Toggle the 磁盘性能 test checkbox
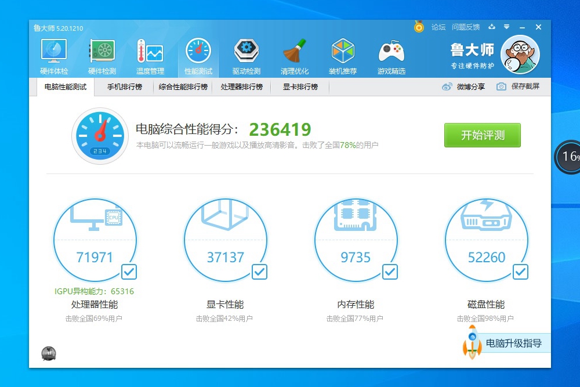580x387 pixels. (x=521, y=272)
